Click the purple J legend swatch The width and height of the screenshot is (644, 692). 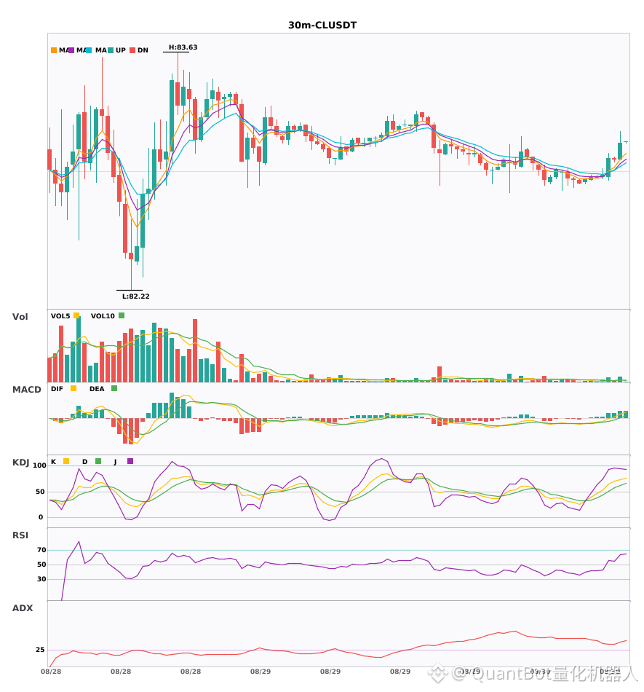(x=130, y=461)
